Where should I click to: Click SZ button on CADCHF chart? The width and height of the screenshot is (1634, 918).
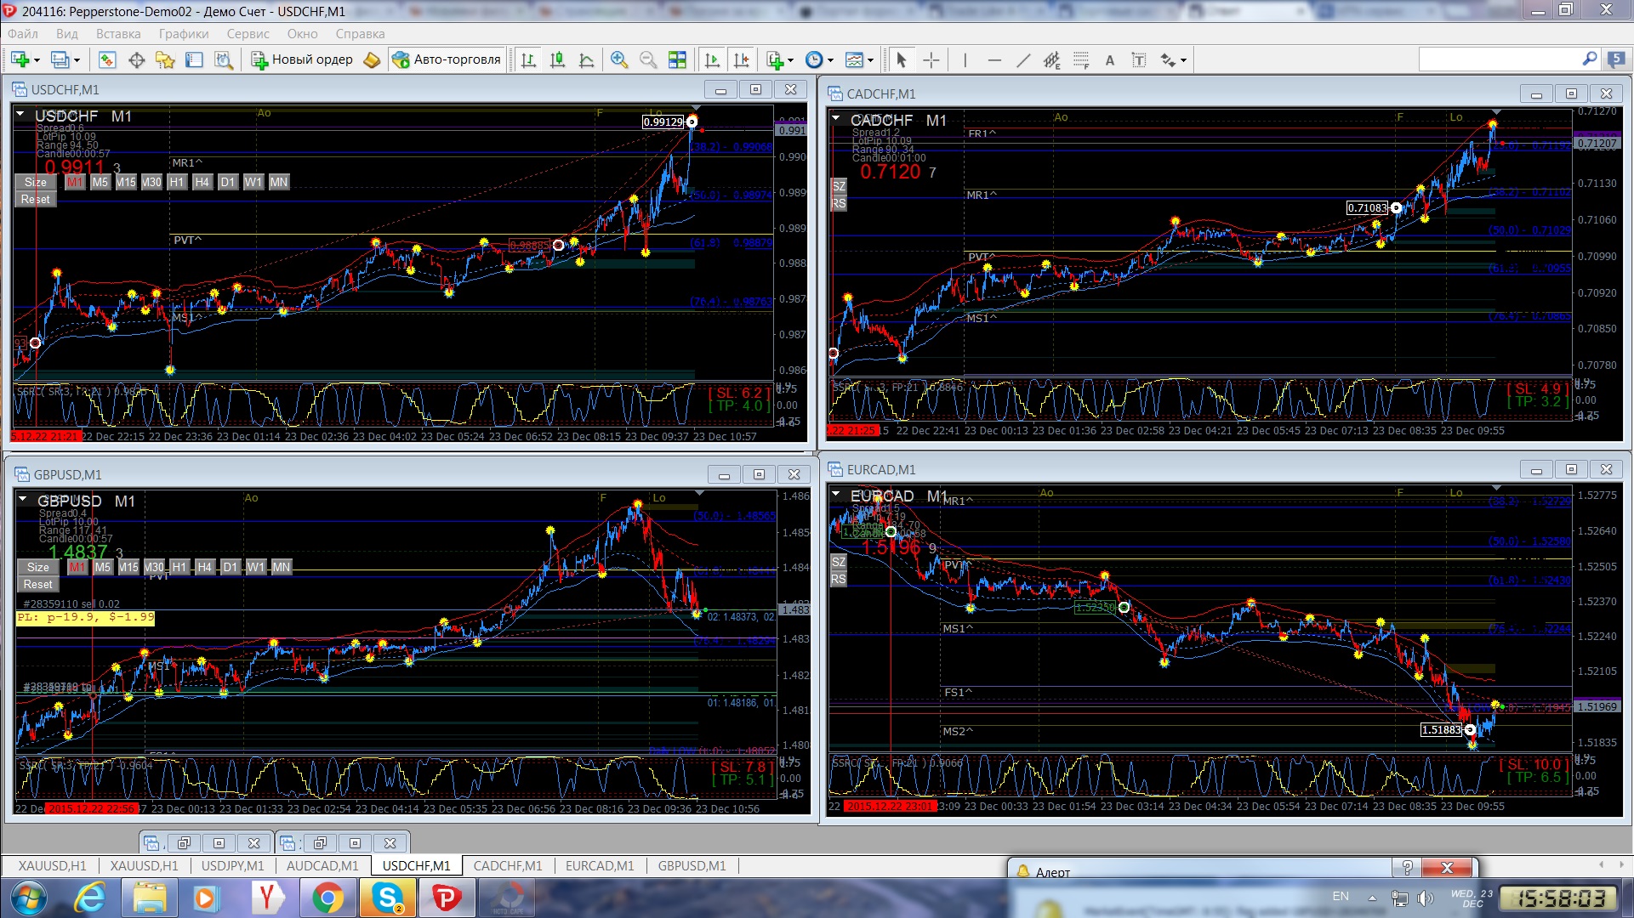point(839,186)
